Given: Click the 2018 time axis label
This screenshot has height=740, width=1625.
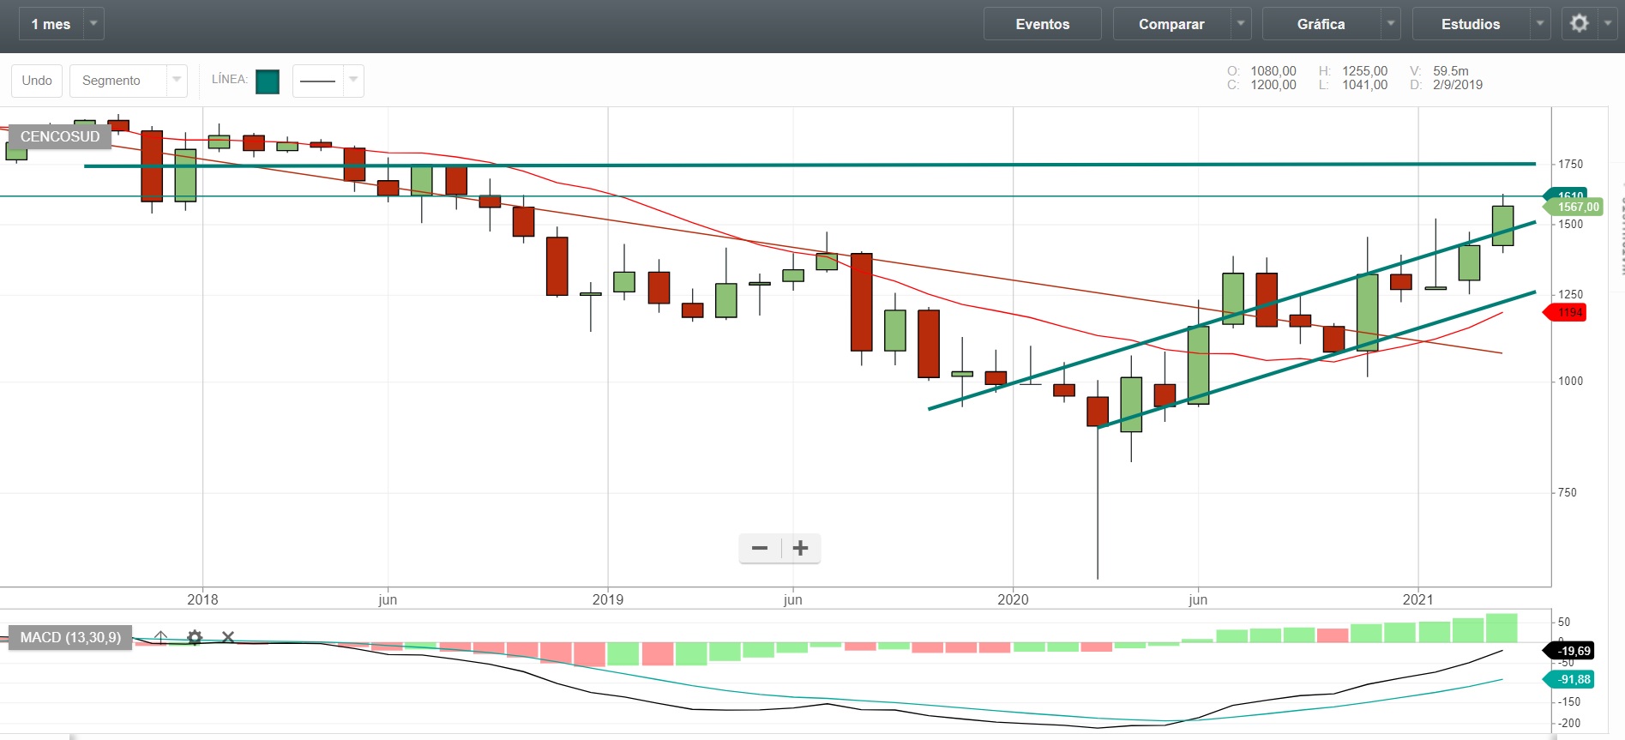Looking at the screenshot, I should click(202, 599).
